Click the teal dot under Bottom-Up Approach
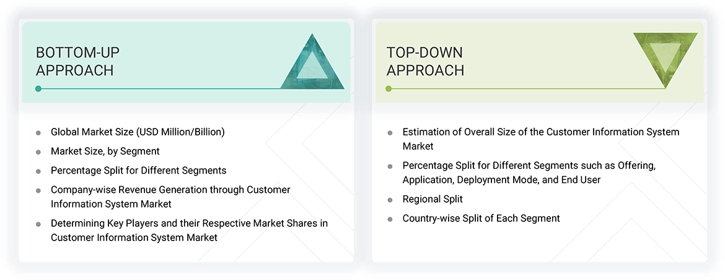 click(38, 89)
